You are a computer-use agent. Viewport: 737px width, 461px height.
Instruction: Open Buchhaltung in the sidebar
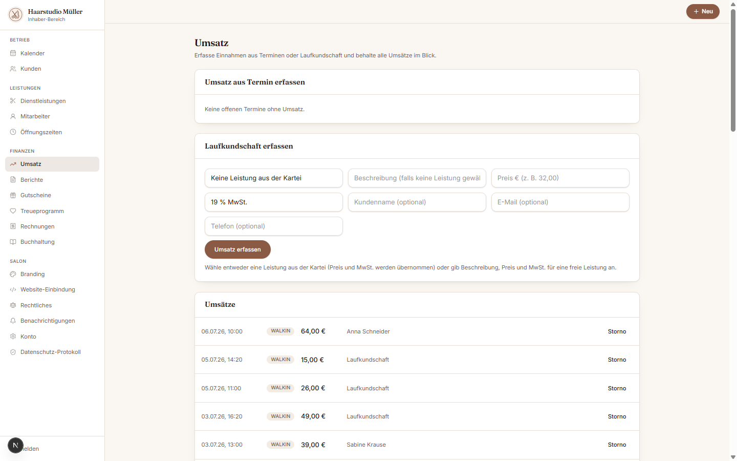click(52, 242)
